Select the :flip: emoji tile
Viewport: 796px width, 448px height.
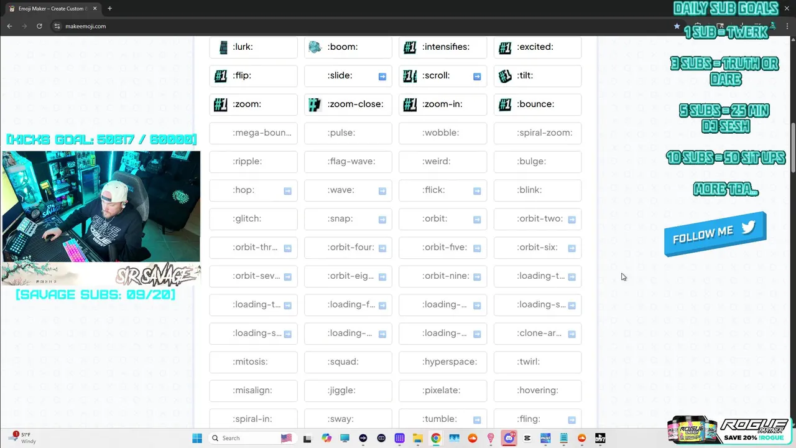[x=253, y=76]
